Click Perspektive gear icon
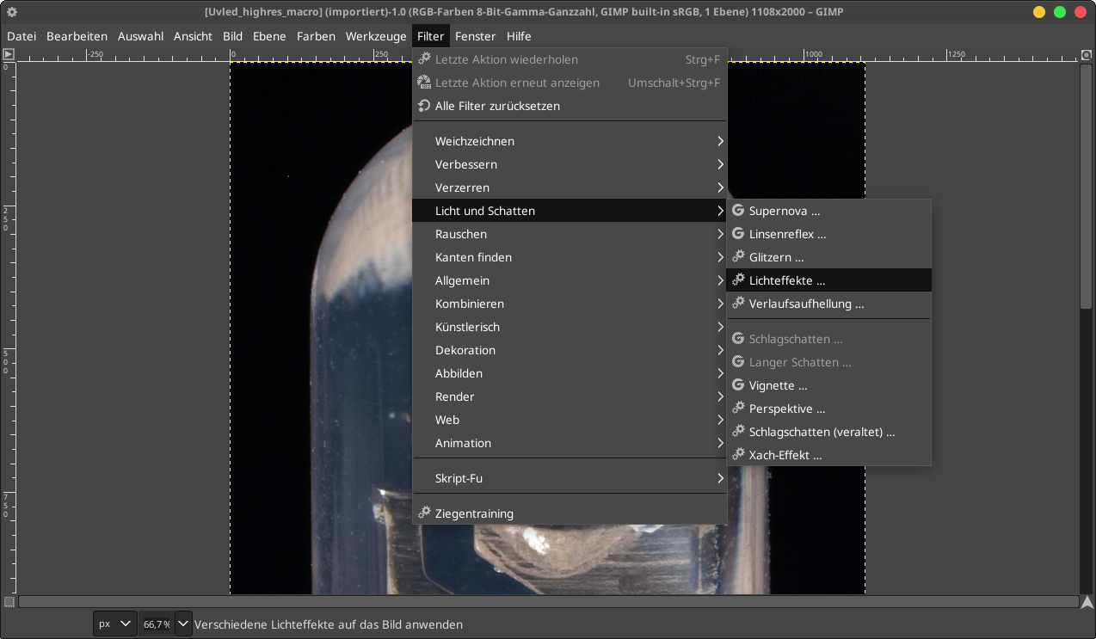This screenshot has height=639, width=1096. (738, 409)
